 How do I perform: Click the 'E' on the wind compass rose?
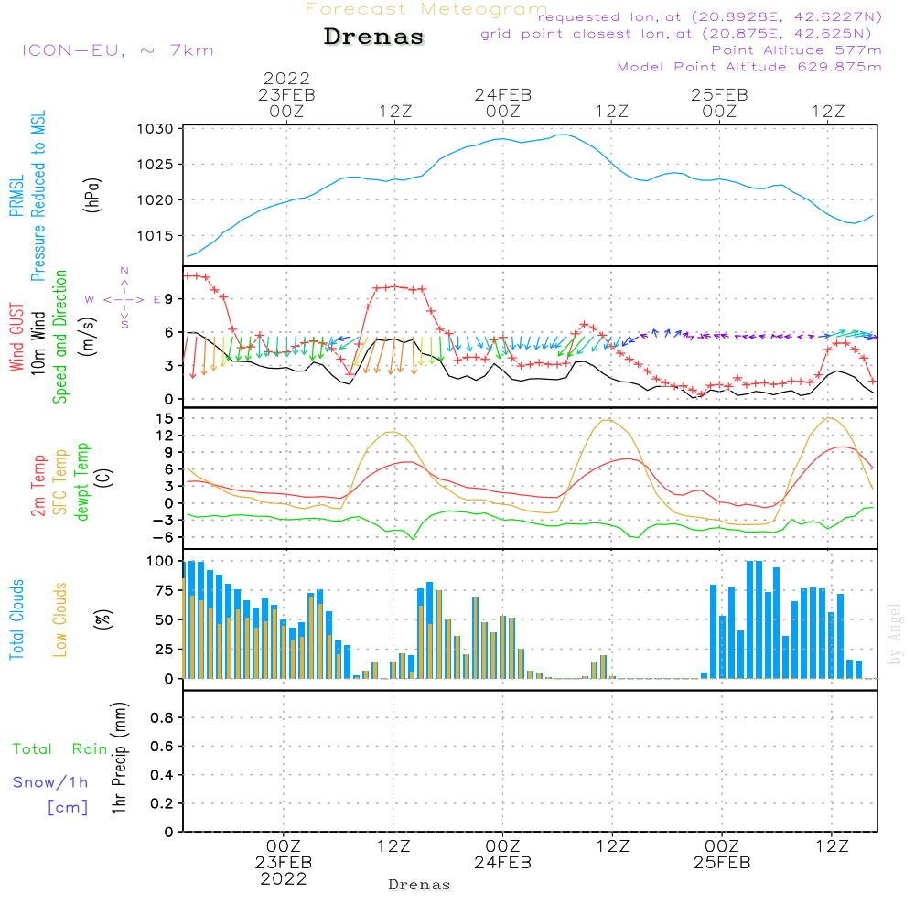[157, 300]
